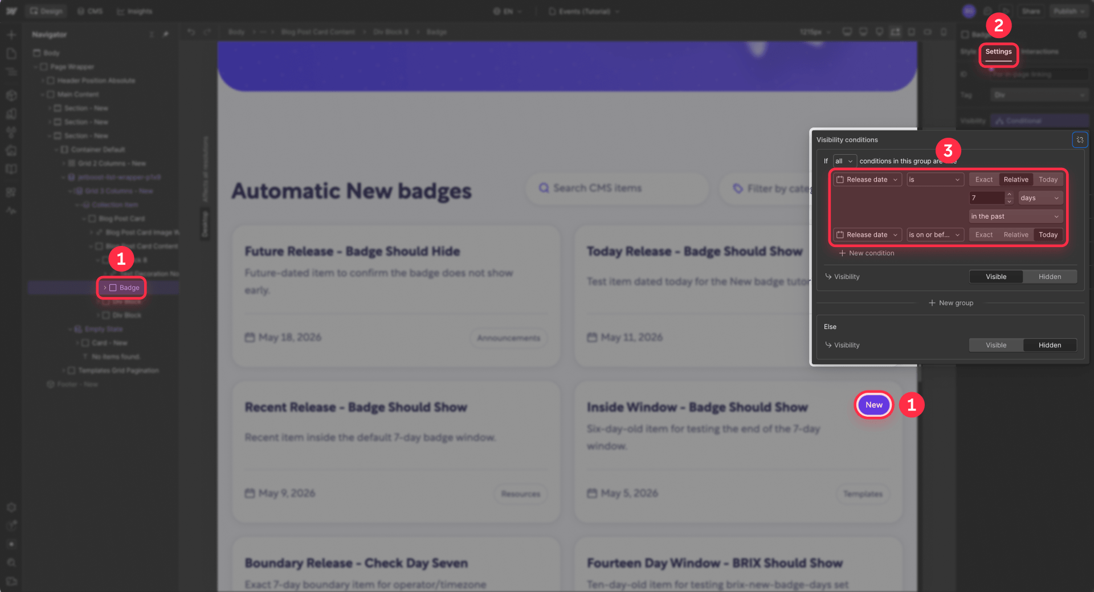Click the relative days number field showing 7
Image resolution: width=1094 pixels, height=592 pixels.
point(987,198)
